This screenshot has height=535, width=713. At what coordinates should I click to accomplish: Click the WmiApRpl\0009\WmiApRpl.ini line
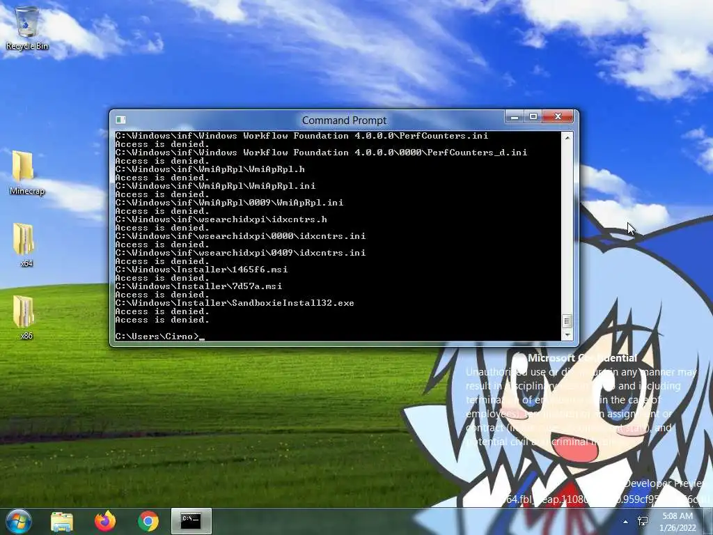click(229, 203)
